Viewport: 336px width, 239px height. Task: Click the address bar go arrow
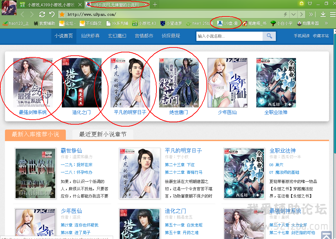pos(302,14)
